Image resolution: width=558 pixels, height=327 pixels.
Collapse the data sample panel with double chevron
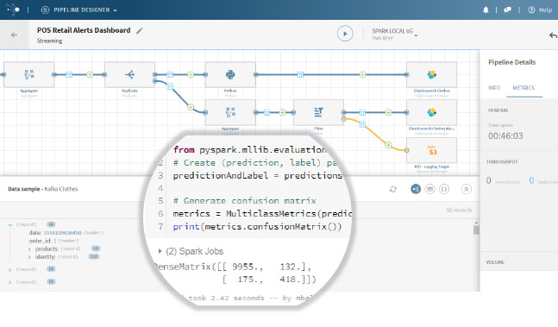467,189
